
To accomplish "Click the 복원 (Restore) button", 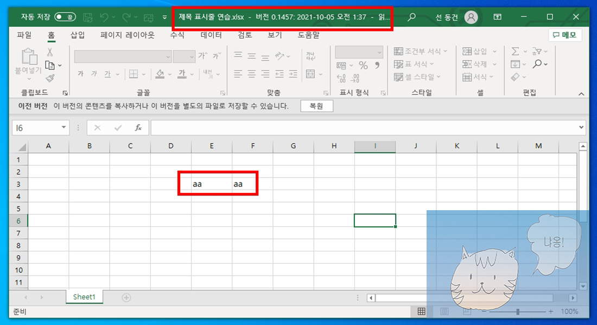I will [317, 106].
